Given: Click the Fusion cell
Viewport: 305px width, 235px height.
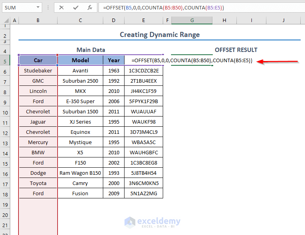Looking at the screenshot, I should point(80,193).
